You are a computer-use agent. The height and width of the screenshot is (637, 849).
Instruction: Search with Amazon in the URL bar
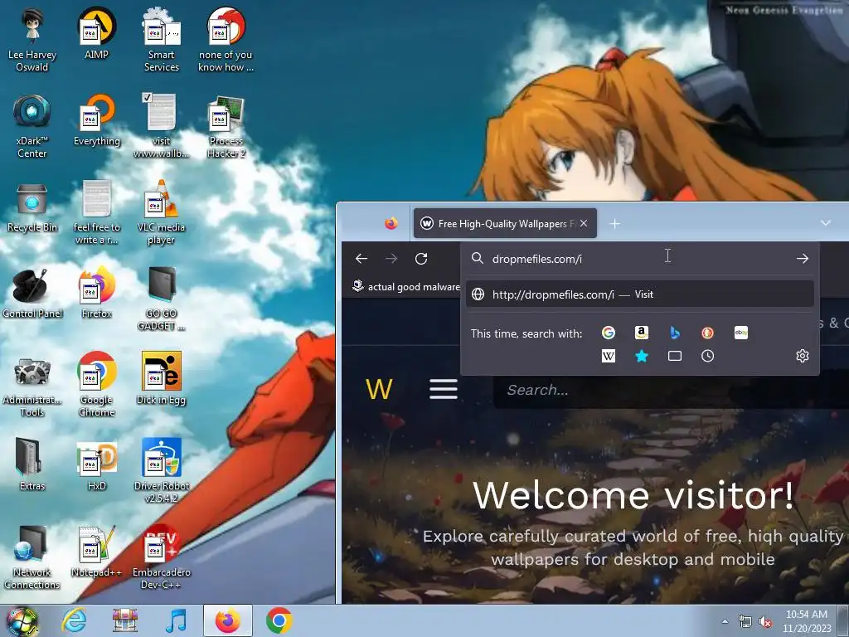point(642,333)
